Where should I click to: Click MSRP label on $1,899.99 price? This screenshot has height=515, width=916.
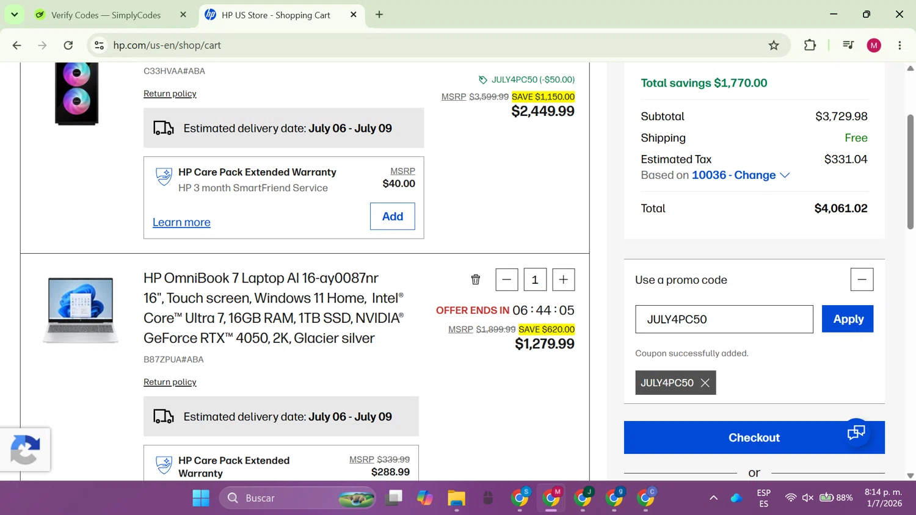point(460,329)
